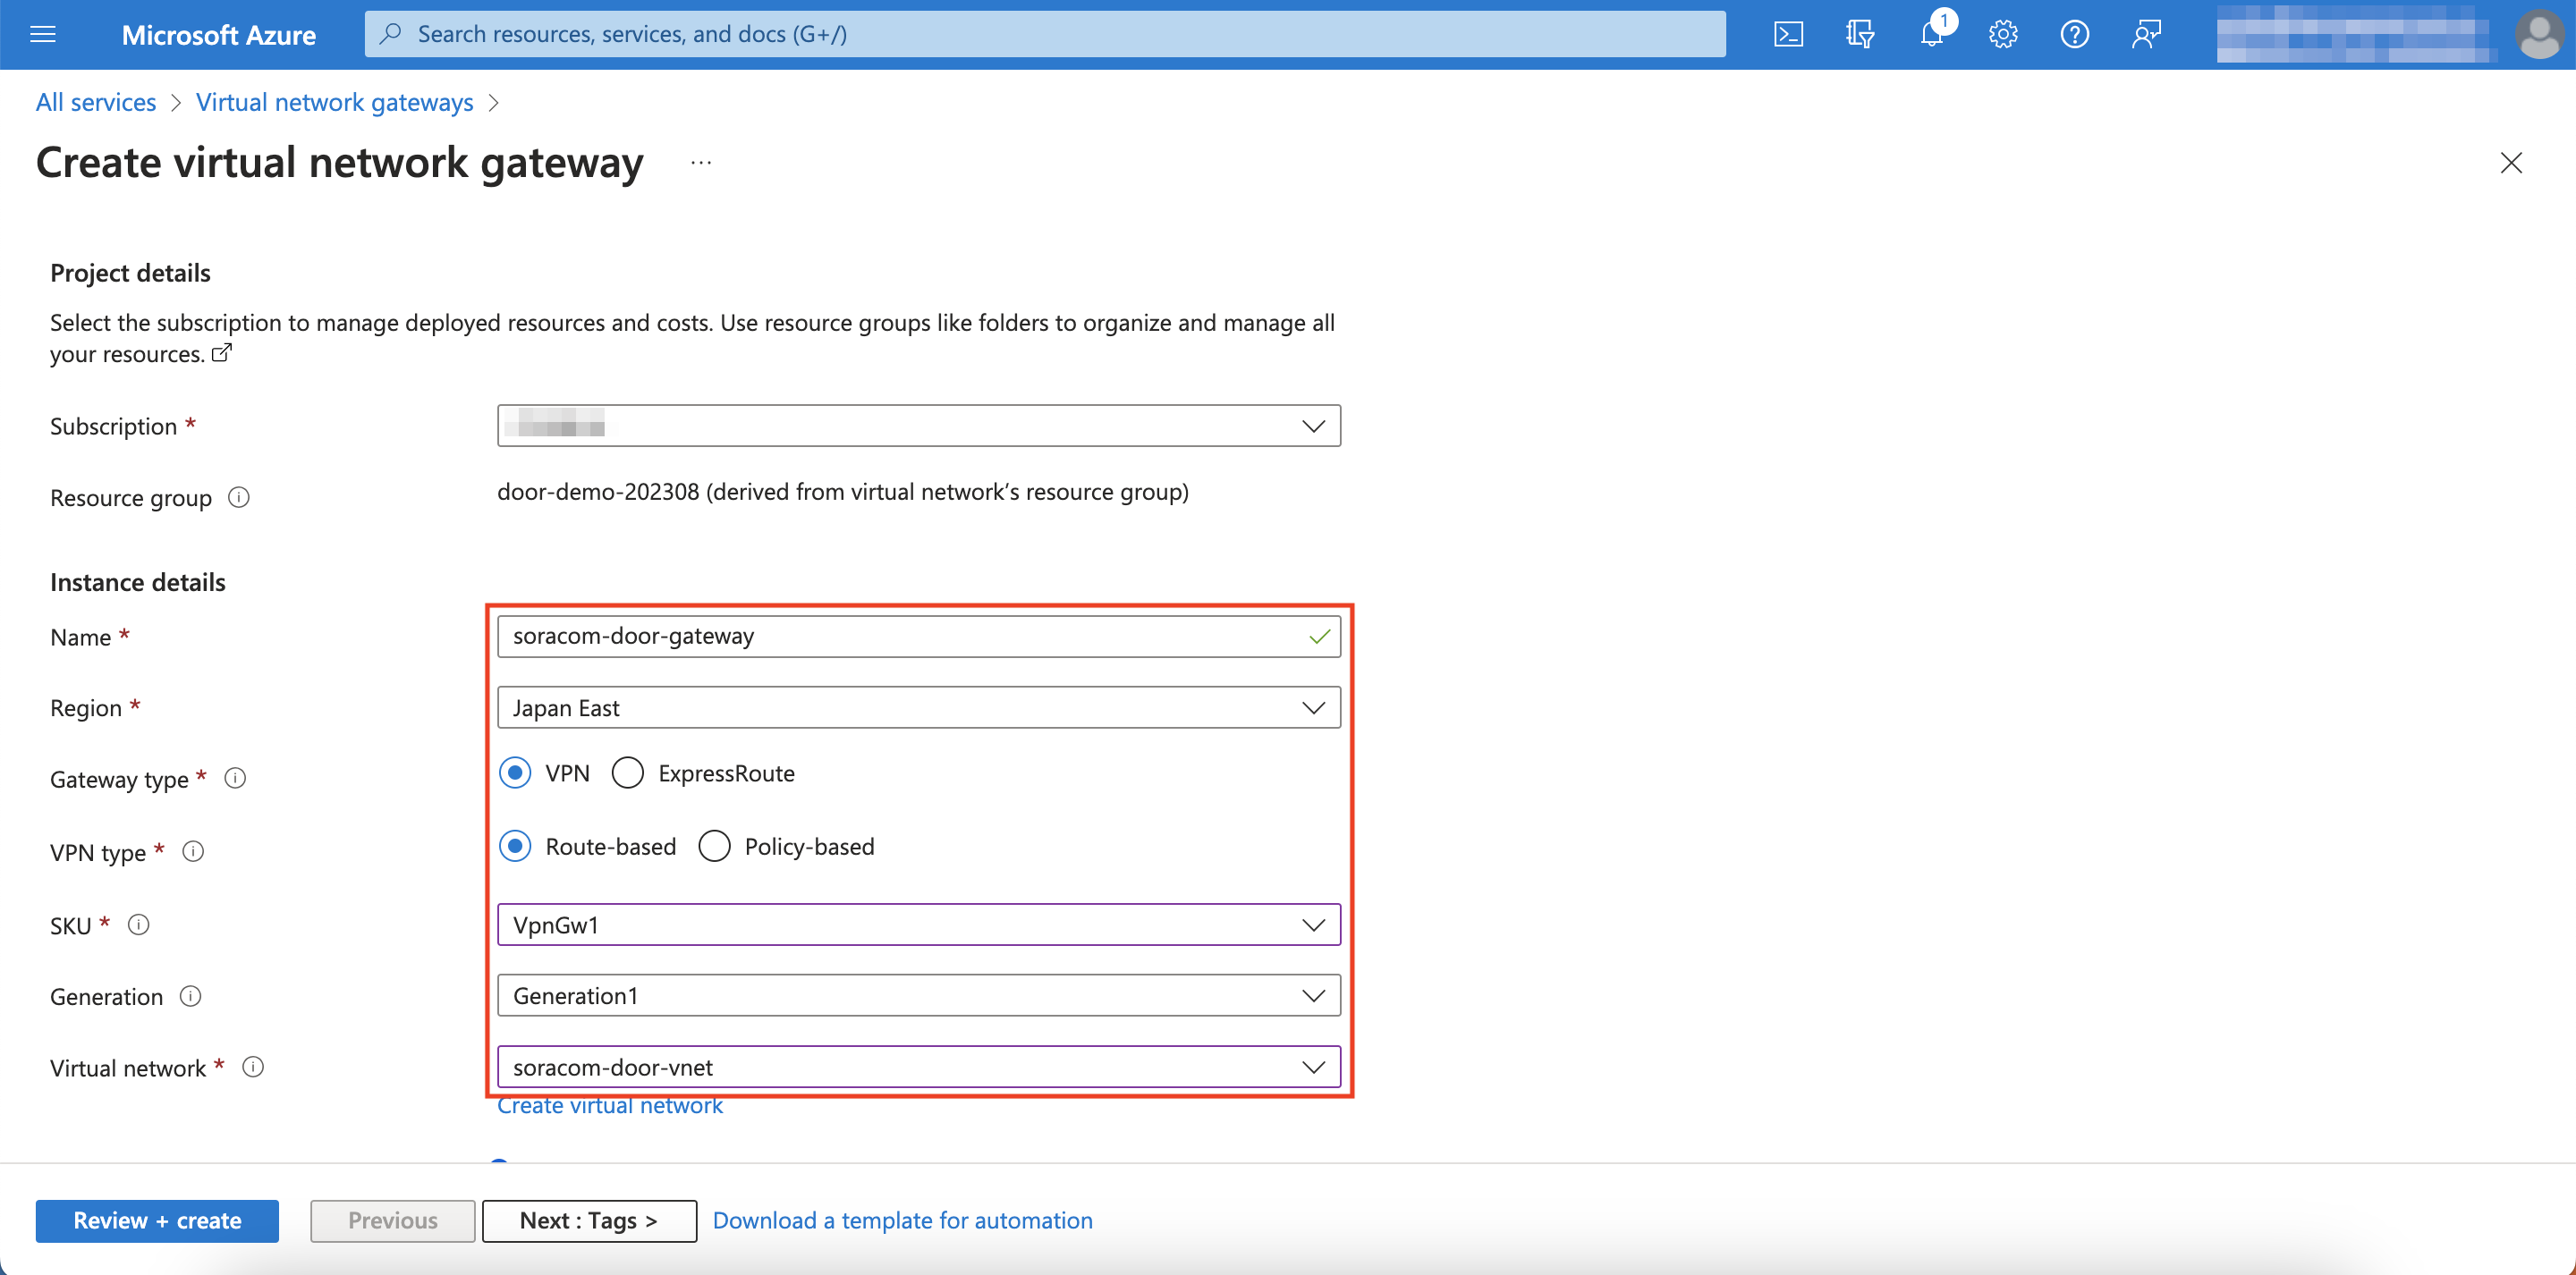Screen dimensions: 2576x1275
Task: Open the notifications bell
Action: (x=1930, y=33)
